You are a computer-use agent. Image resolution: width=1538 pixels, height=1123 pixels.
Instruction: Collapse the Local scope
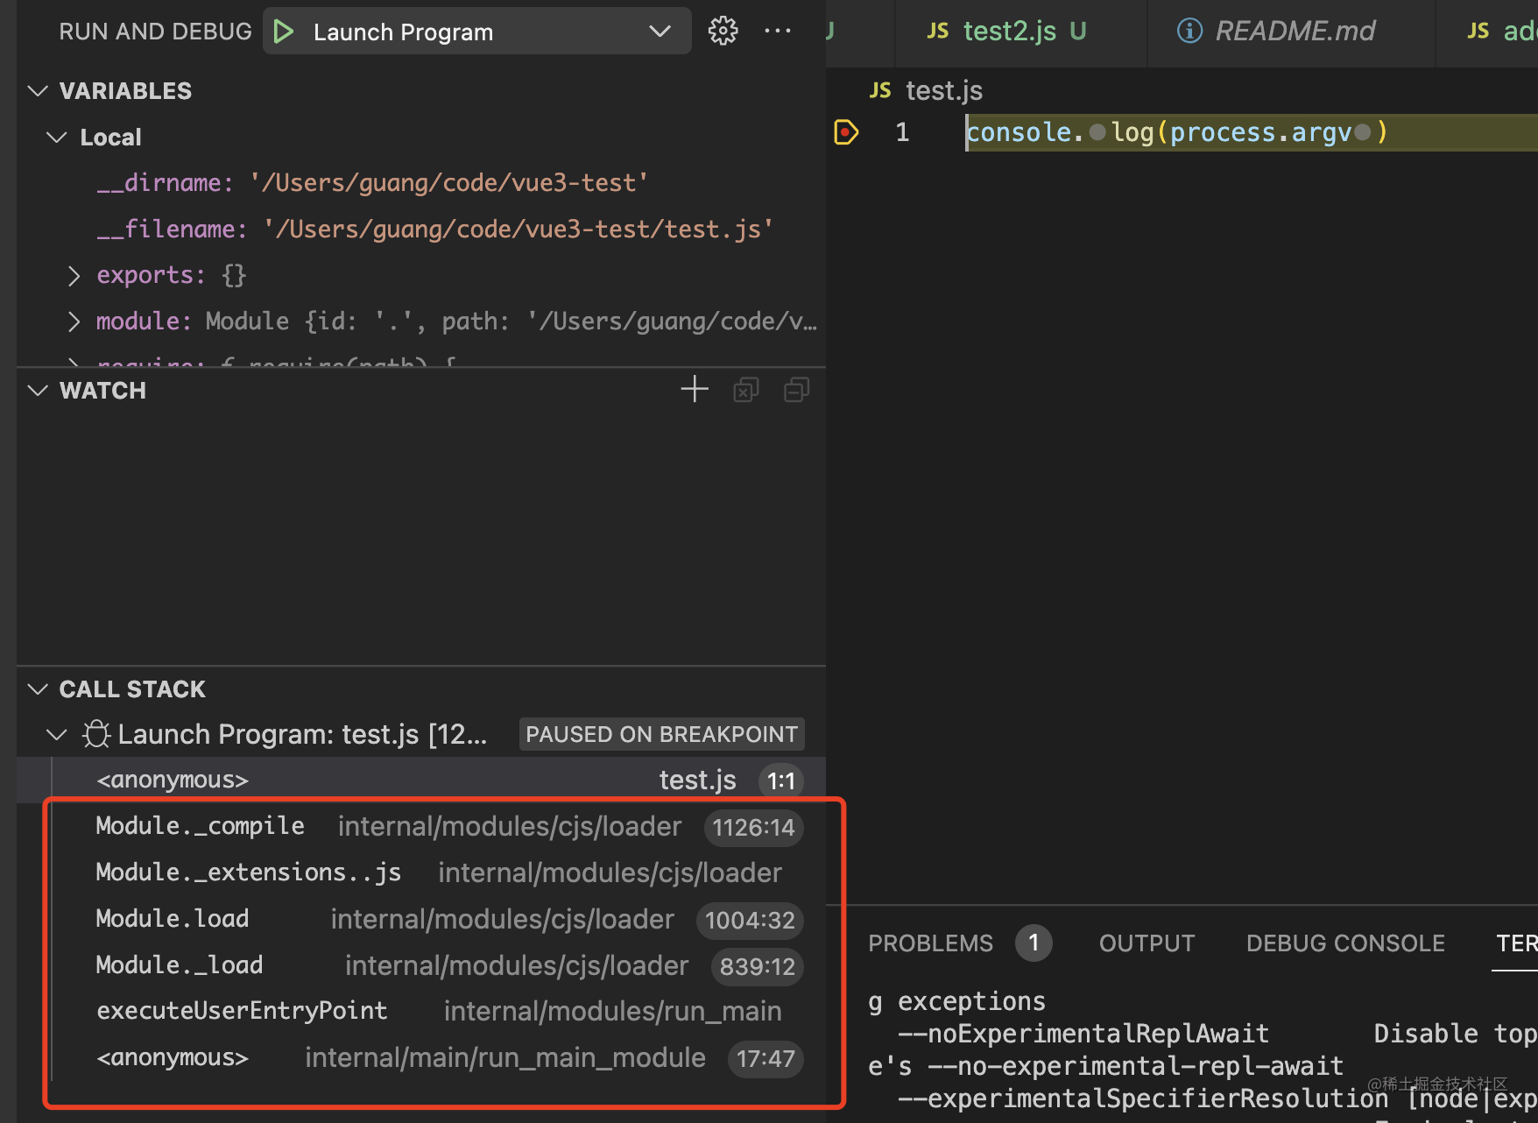point(57,138)
